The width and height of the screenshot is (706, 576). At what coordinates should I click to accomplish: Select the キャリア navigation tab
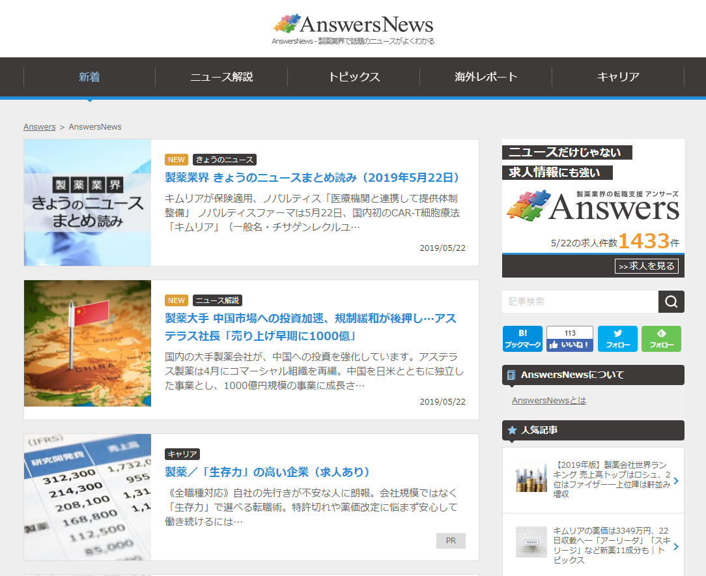pyautogui.click(x=618, y=77)
